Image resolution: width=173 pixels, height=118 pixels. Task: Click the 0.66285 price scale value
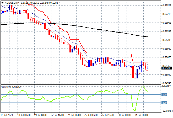tap(167, 40)
